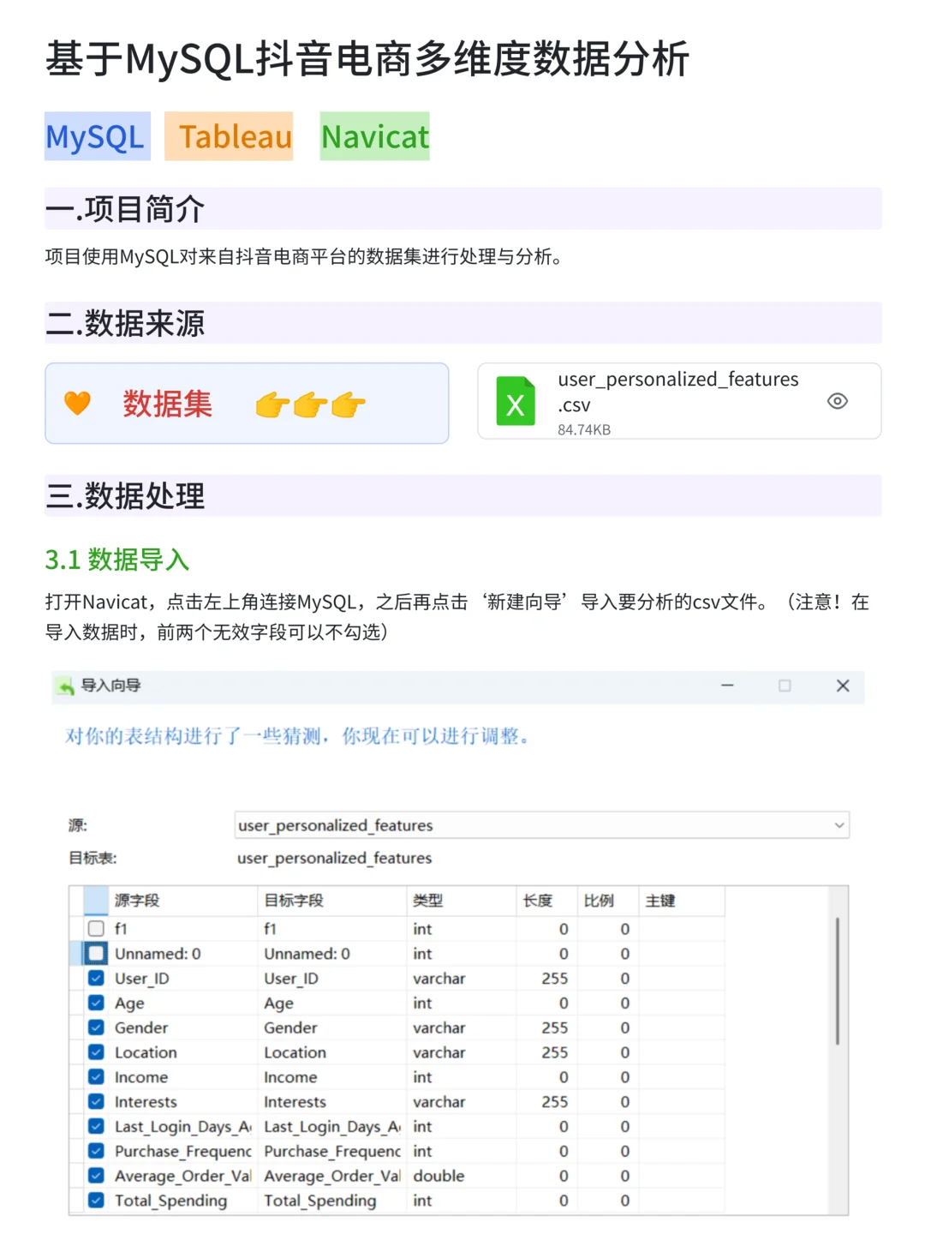The image size is (925, 1234).
Task: Open the user_personalized_features.csv attachment
Action: pyautogui.click(x=679, y=401)
